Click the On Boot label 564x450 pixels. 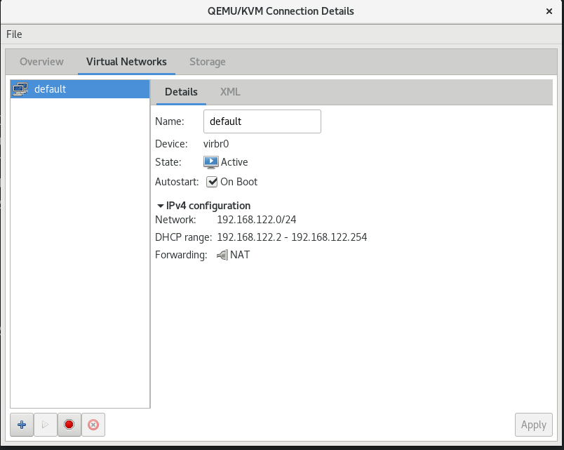239,182
